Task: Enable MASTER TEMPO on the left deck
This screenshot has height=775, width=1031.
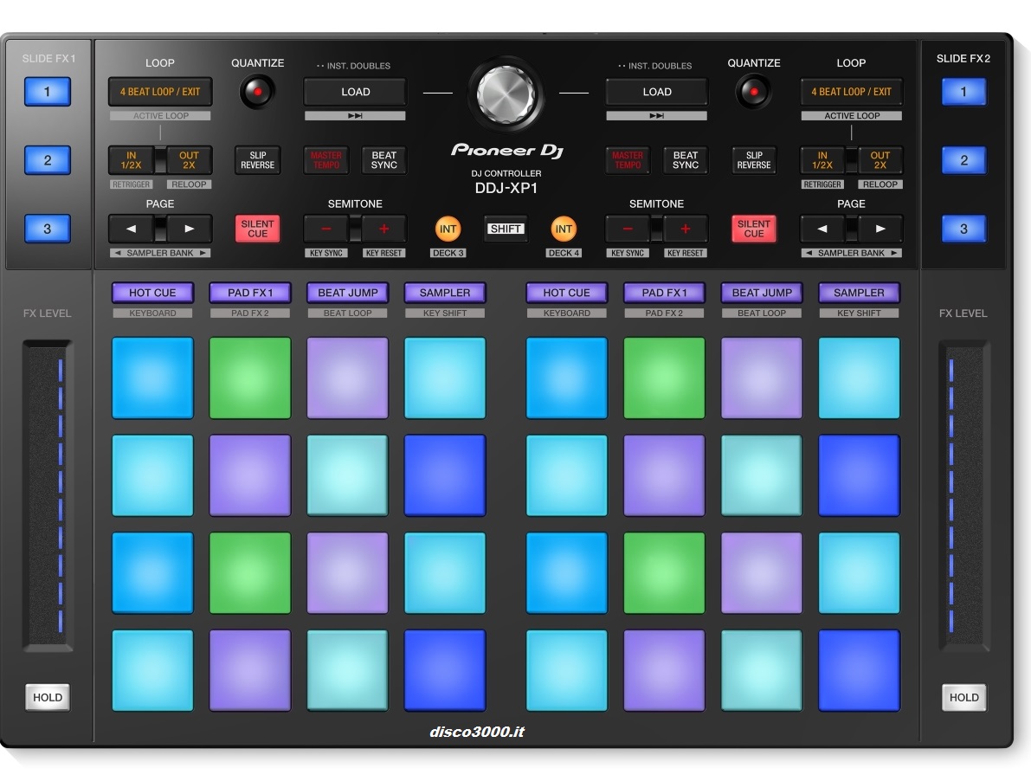Action: pos(326,160)
